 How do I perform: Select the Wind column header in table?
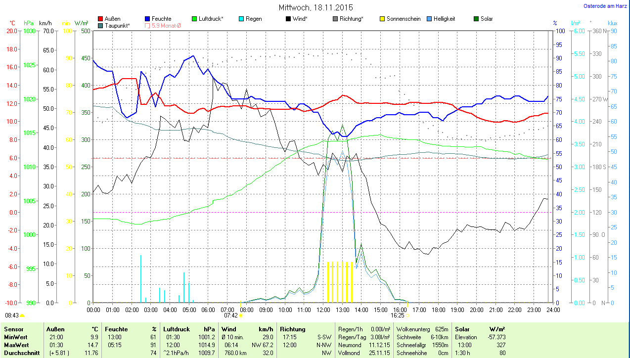coord(229,329)
